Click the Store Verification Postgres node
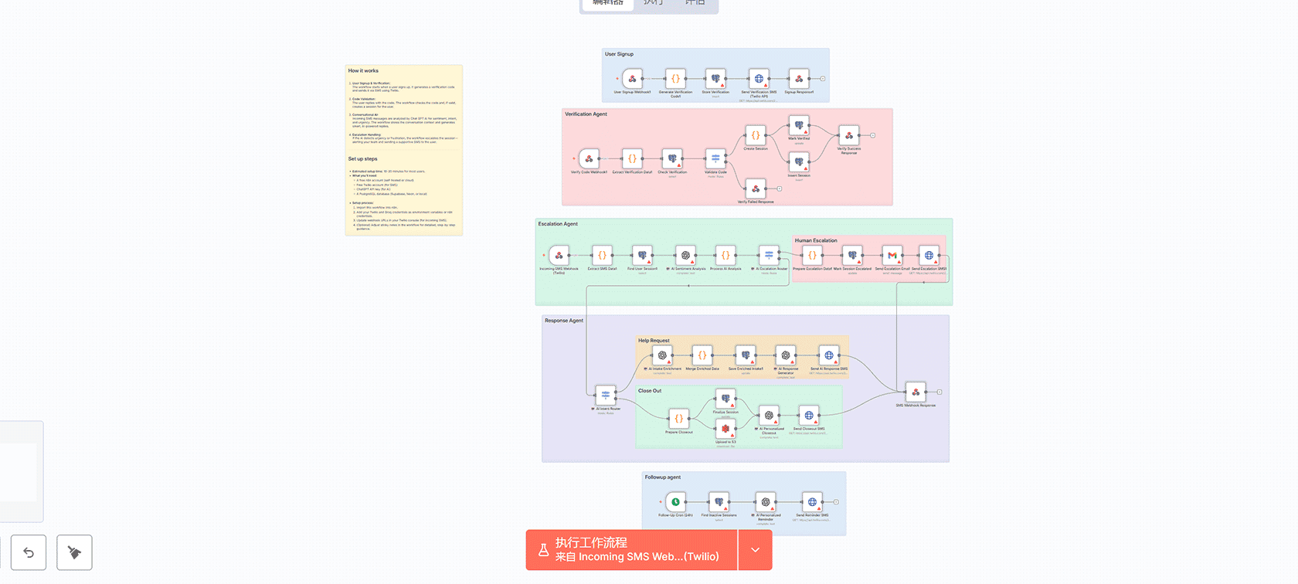 pyautogui.click(x=715, y=79)
